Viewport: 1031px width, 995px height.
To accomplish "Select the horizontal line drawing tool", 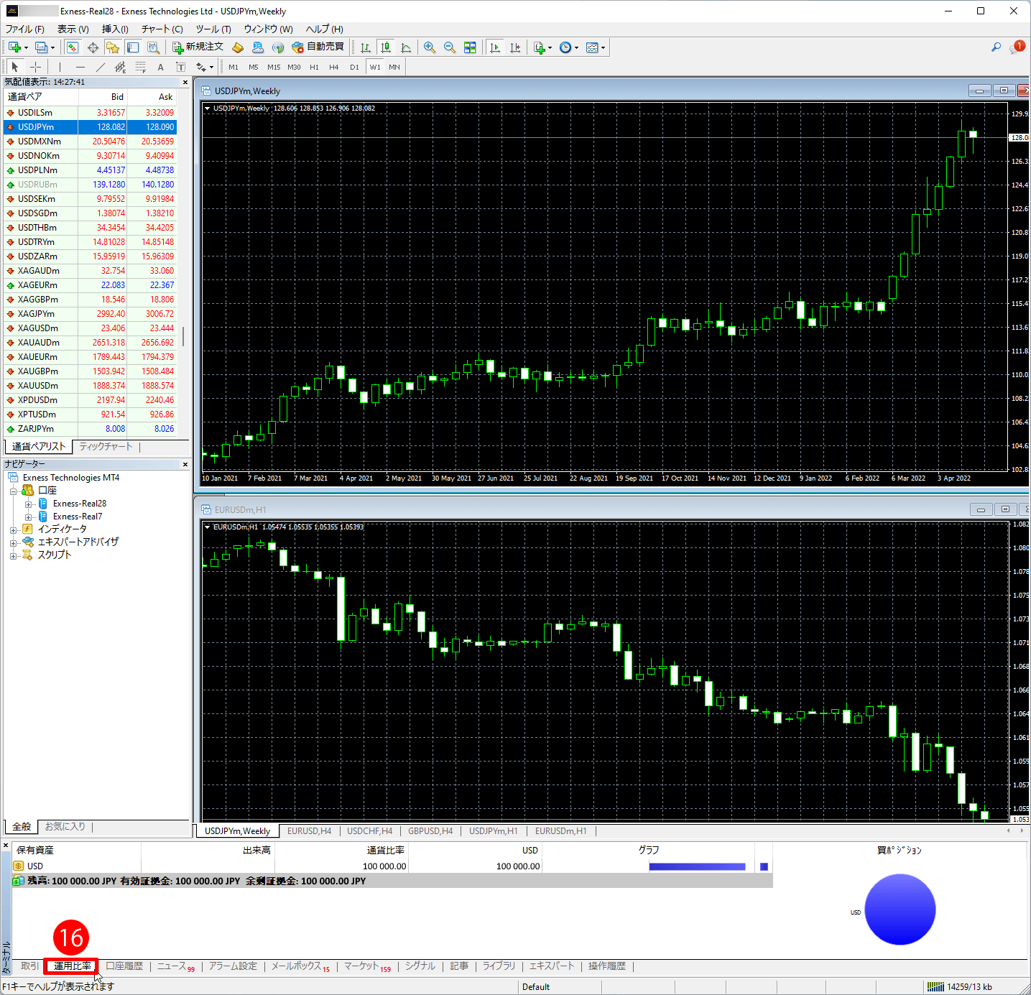I will 80,67.
